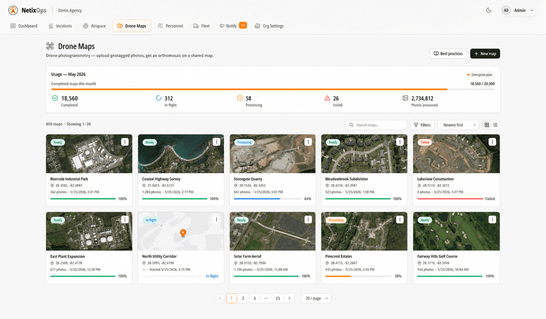Click previous page left chevron
Image resolution: width=546 pixels, height=319 pixels.
[220, 298]
